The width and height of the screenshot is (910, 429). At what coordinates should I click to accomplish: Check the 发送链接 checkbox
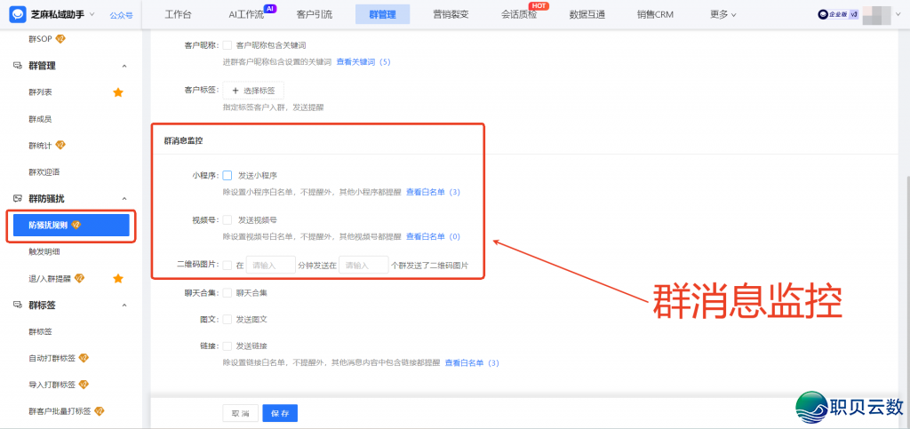(227, 346)
